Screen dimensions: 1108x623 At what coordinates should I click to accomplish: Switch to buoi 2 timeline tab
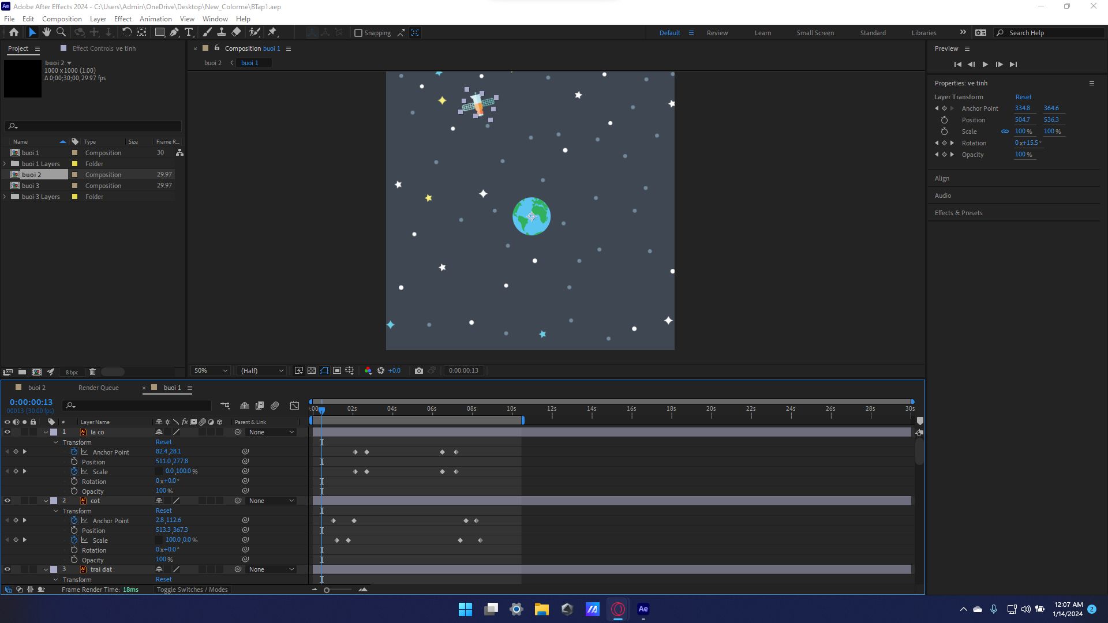(x=37, y=388)
